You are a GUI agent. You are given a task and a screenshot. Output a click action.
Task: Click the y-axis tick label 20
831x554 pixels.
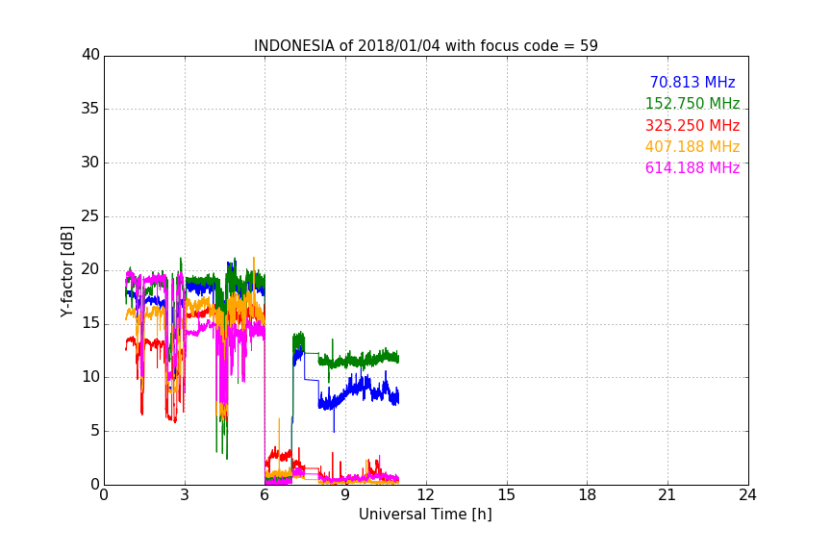click(90, 270)
